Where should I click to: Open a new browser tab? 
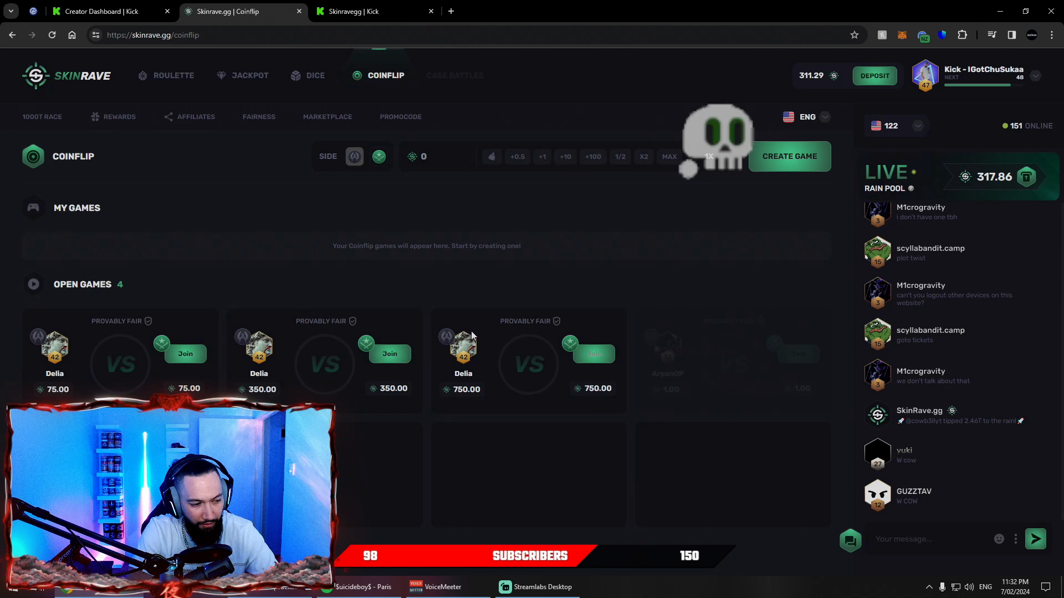point(451,11)
